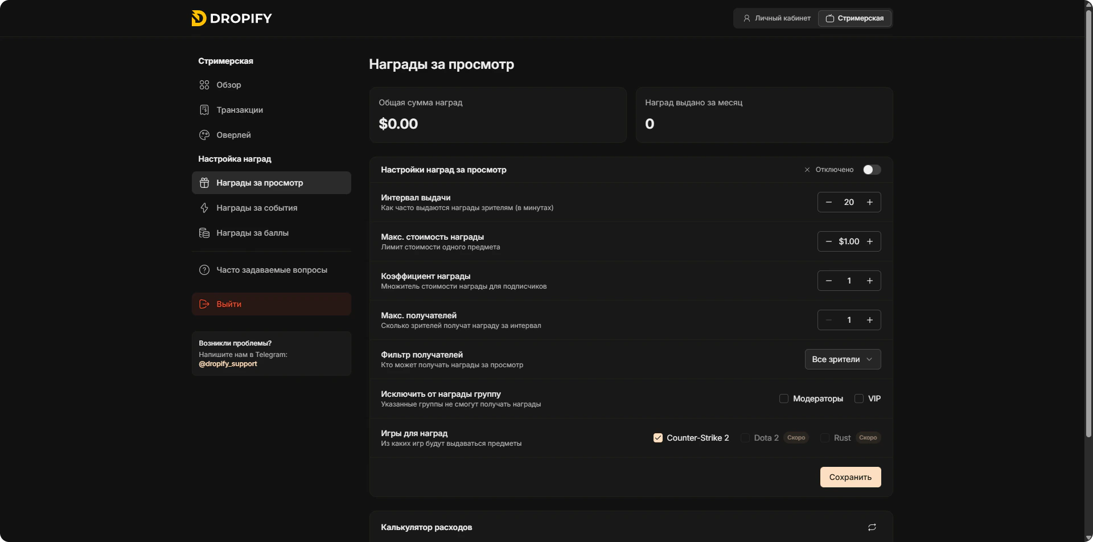Click the $0.00 total rewards value

point(398,124)
